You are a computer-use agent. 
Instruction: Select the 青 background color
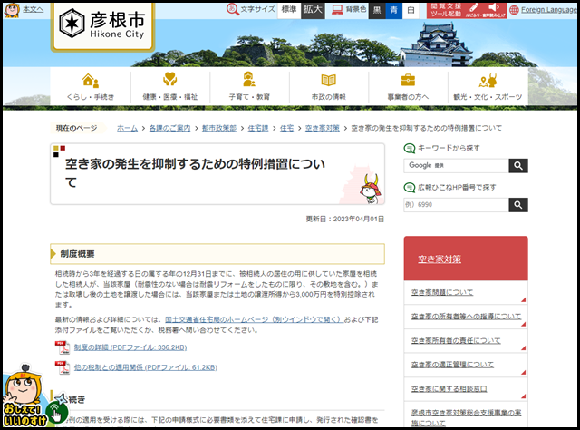(x=394, y=10)
